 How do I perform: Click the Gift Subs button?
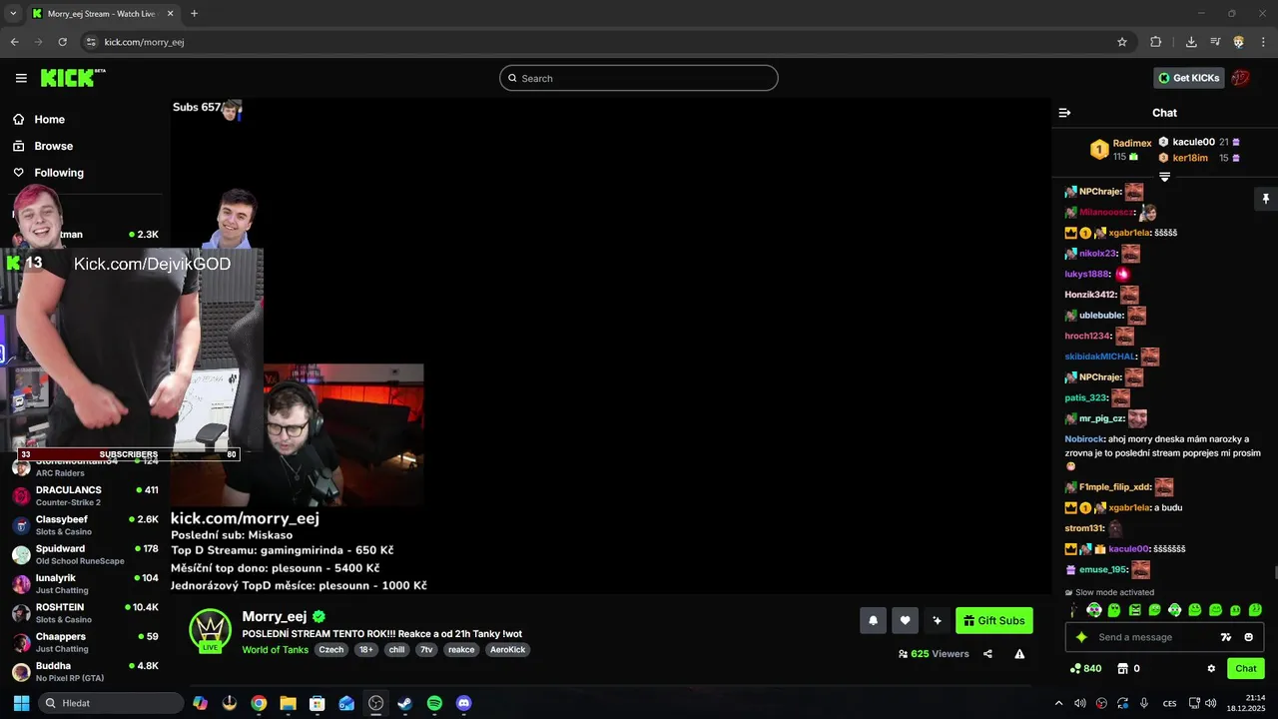click(994, 620)
